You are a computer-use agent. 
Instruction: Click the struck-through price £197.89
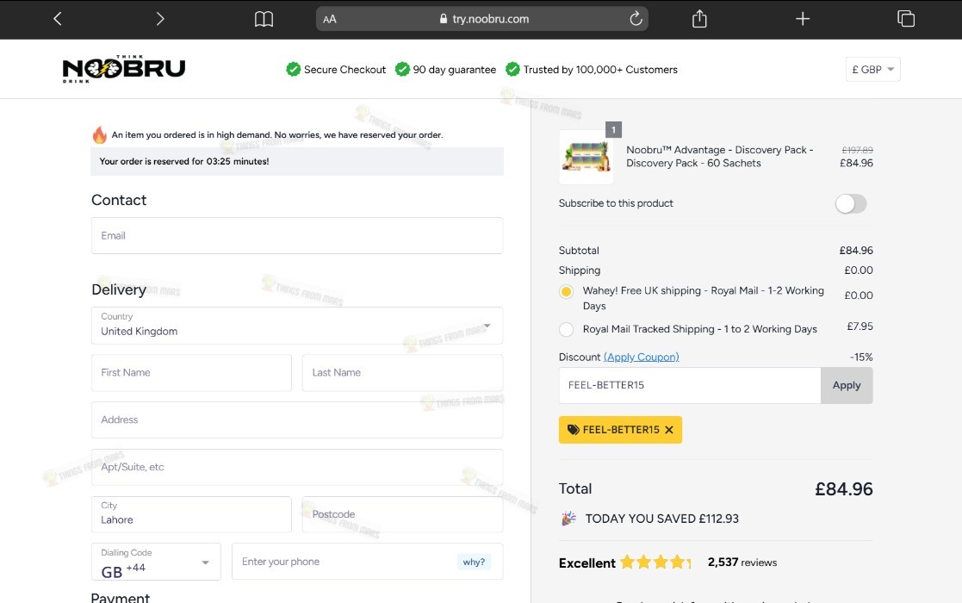pos(857,150)
